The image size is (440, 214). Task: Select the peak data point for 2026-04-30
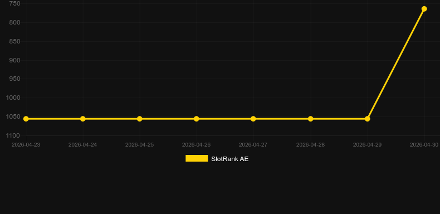[424, 9]
